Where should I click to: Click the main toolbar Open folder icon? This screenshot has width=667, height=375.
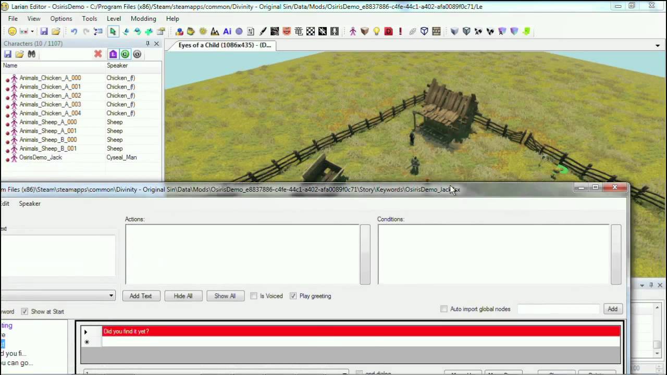56,31
